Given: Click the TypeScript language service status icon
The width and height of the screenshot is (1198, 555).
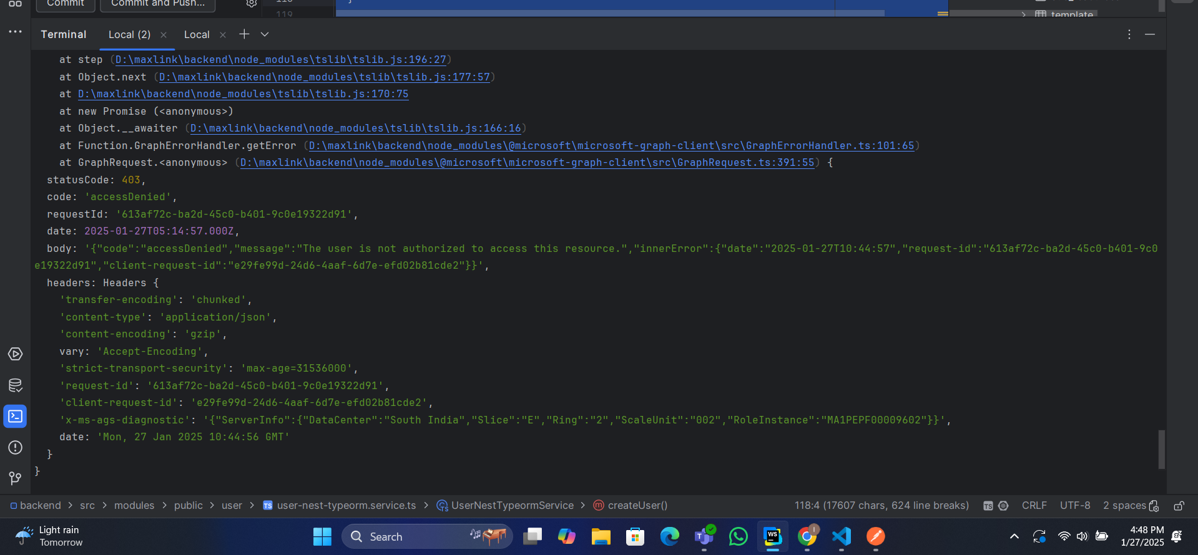Looking at the screenshot, I should click(x=988, y=506).
